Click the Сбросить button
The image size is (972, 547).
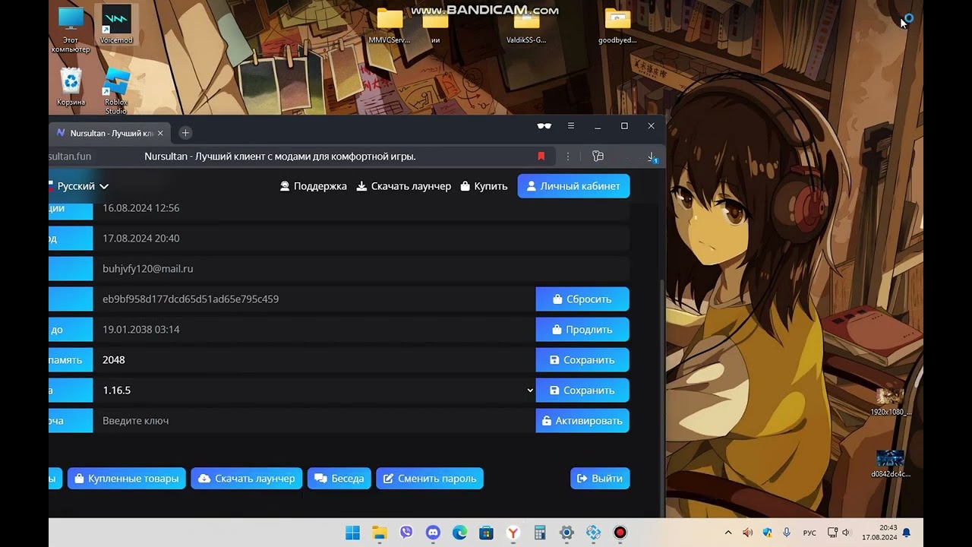pos(582,299)
